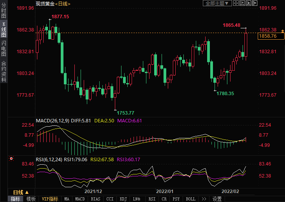Enable the KDJ indicator
The width and height of the screenshot is (285, 202).
coord(123,199)
